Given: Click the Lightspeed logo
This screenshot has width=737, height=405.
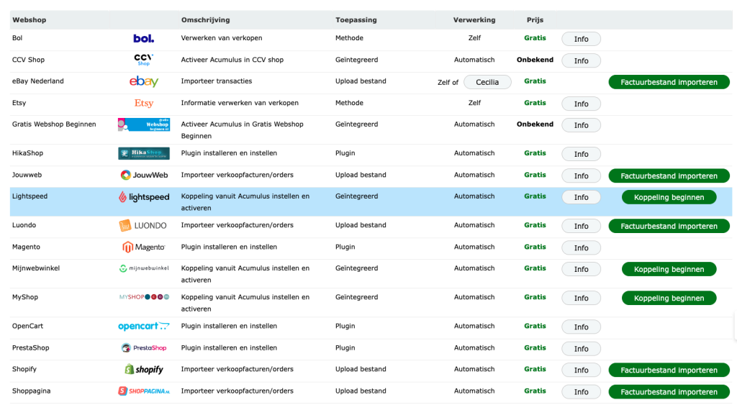Looking at the screenshot, I should [x=144, y=197].
